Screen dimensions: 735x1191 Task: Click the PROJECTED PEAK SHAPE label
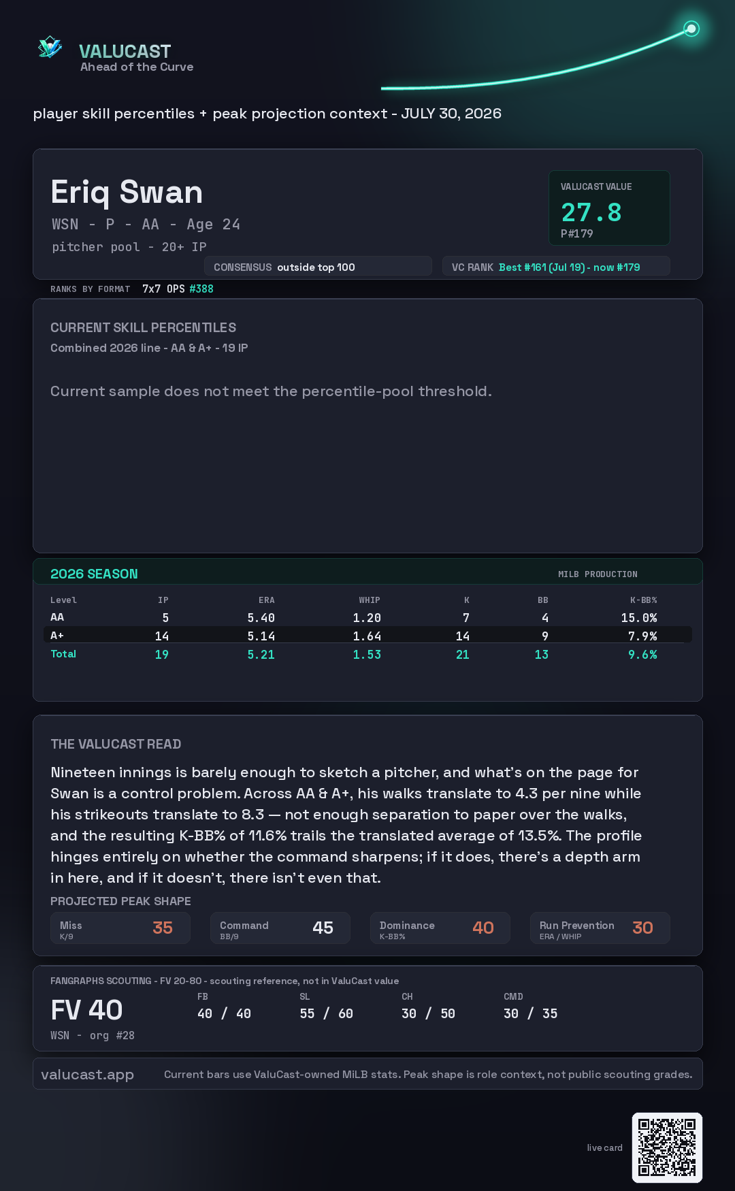tap(120, 901)
